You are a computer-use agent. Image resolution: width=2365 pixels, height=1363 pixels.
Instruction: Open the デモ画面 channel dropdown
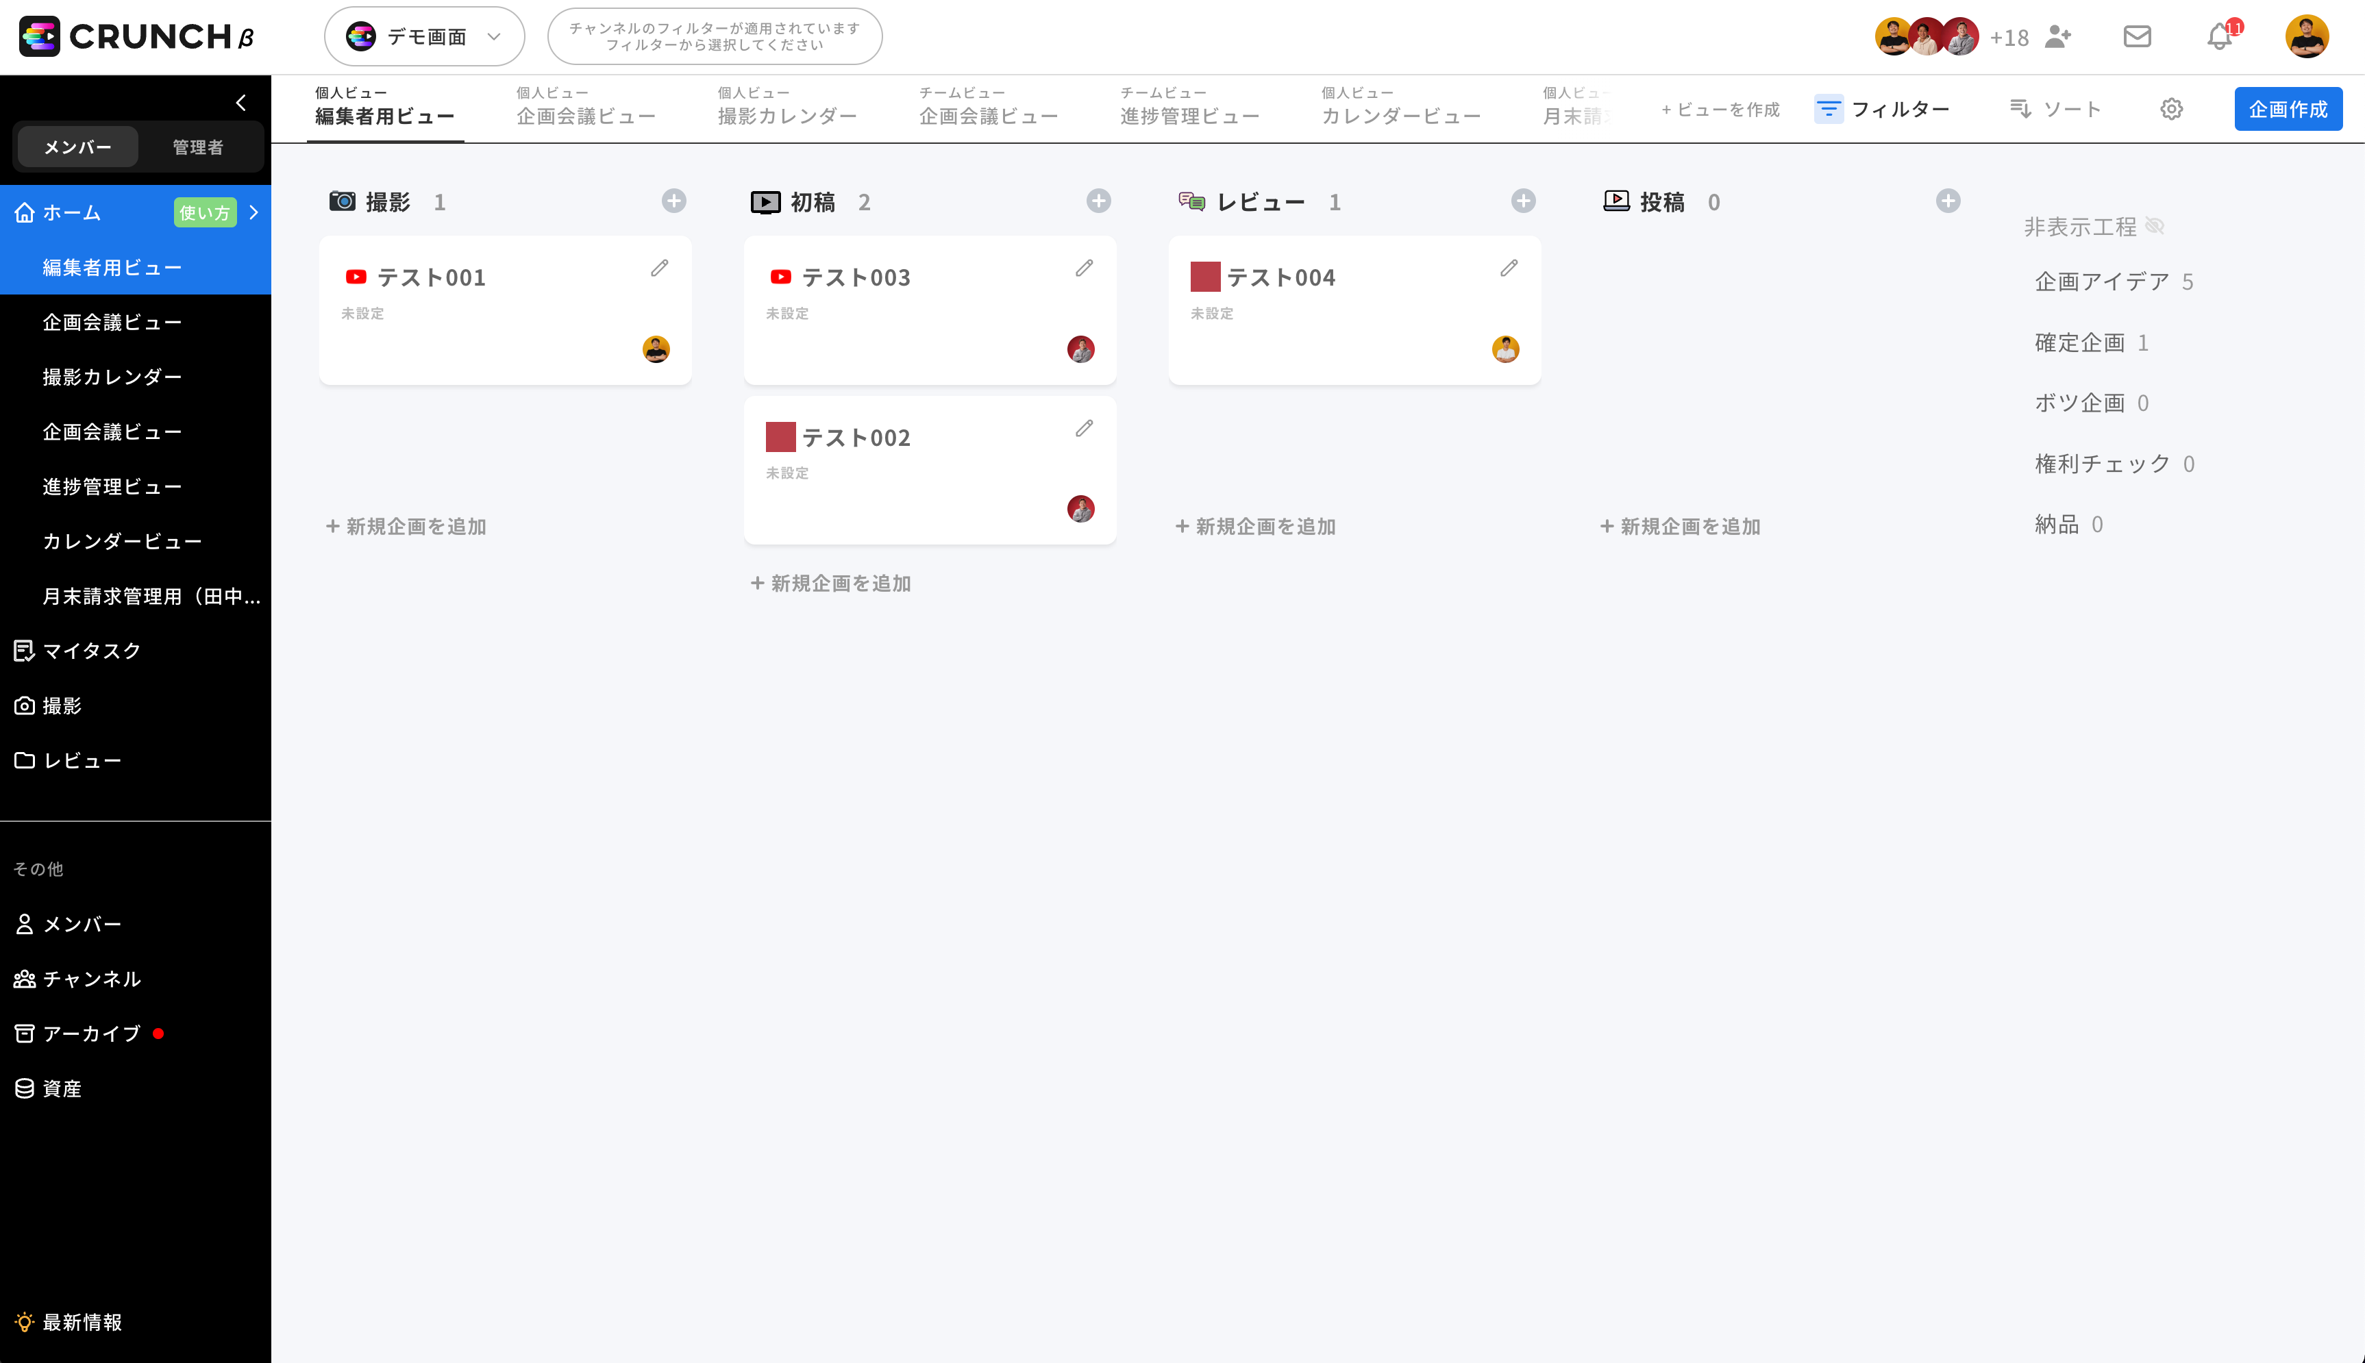click(x=424, y=36)
